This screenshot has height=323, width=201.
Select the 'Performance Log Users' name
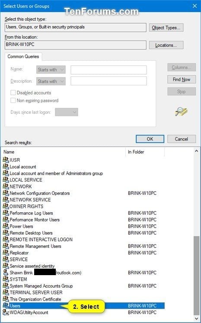click(x=31, y=213)
